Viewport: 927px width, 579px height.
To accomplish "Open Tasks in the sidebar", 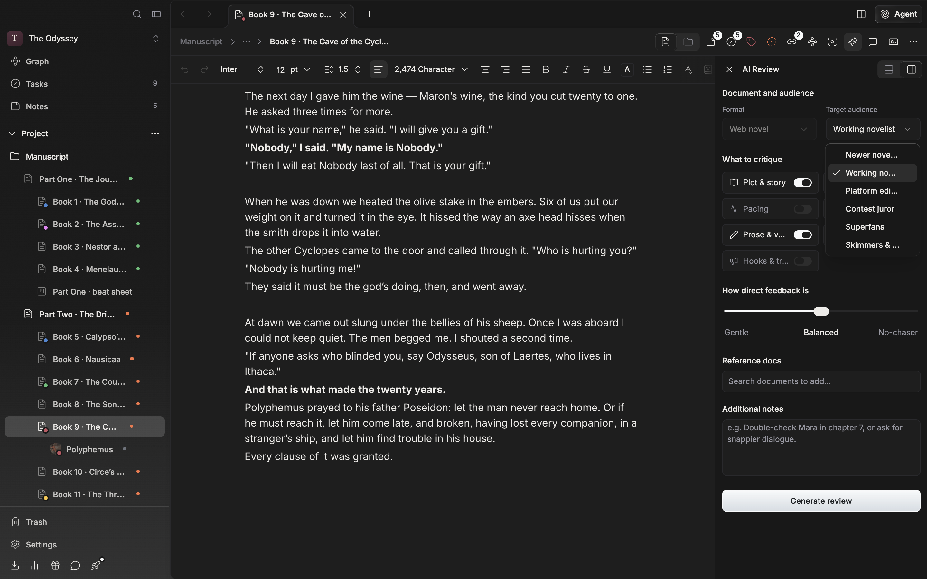I will [84, 84].
